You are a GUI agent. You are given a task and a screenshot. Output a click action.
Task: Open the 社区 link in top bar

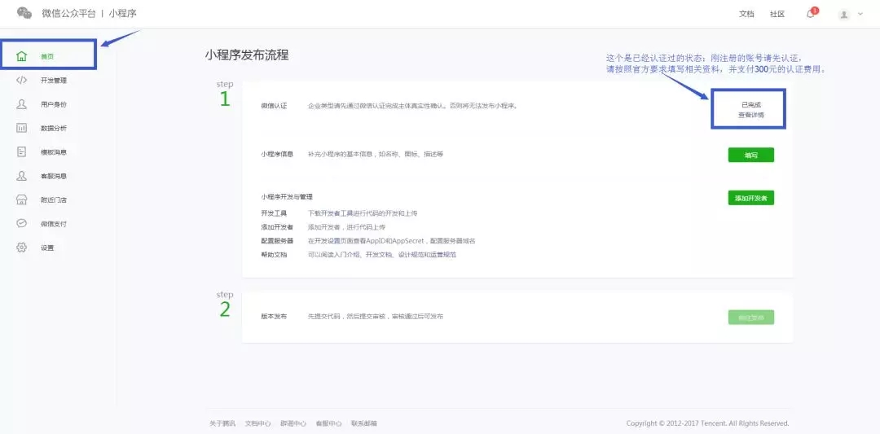coord(777,15)
